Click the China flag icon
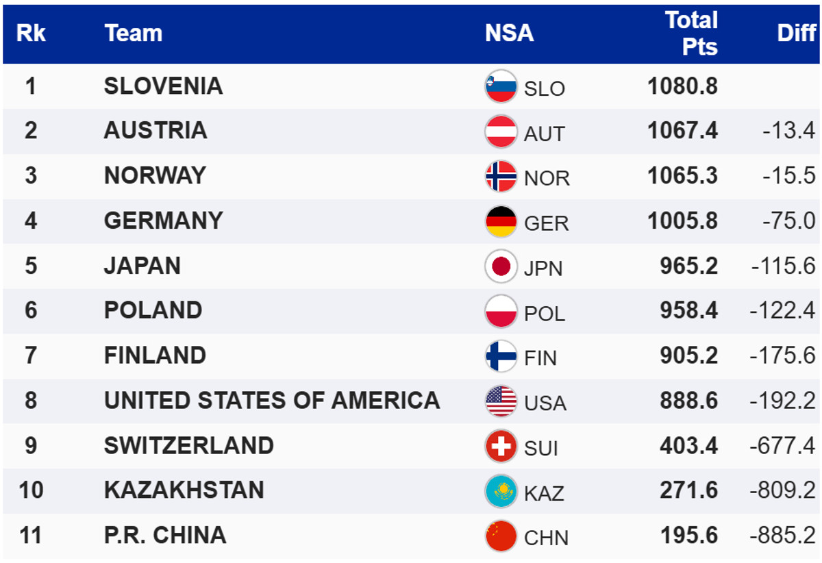 [501, 536]
